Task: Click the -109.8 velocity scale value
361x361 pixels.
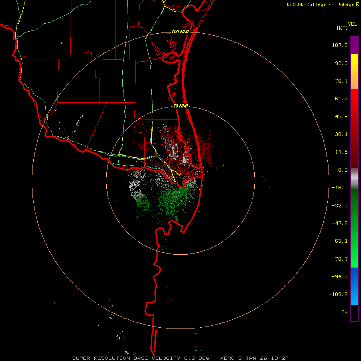Action: (338, 294)
